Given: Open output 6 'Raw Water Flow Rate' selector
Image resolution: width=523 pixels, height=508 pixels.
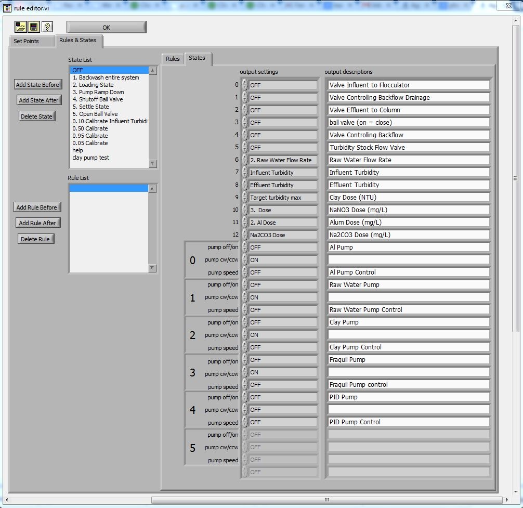Looking at the screenshot, I should tap(283, 160).
